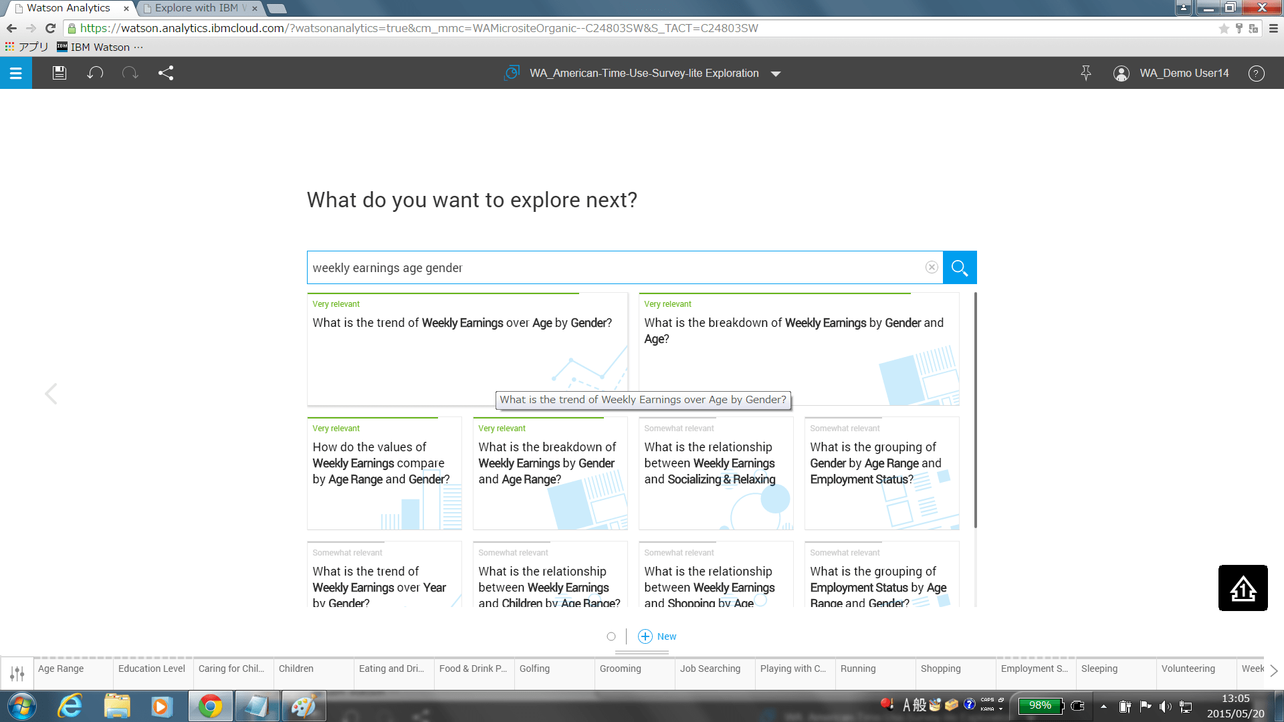The width and height of the screenshot is (1284, 722).
Task: Click the New exploration button
Action: pyautogui.click(x=657, y=636)
